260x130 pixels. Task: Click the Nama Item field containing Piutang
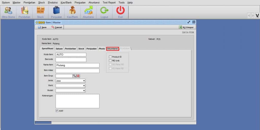click(x=77, y=65)
